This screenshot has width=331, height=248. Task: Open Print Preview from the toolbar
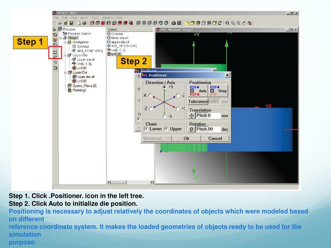tap(79, 23)
